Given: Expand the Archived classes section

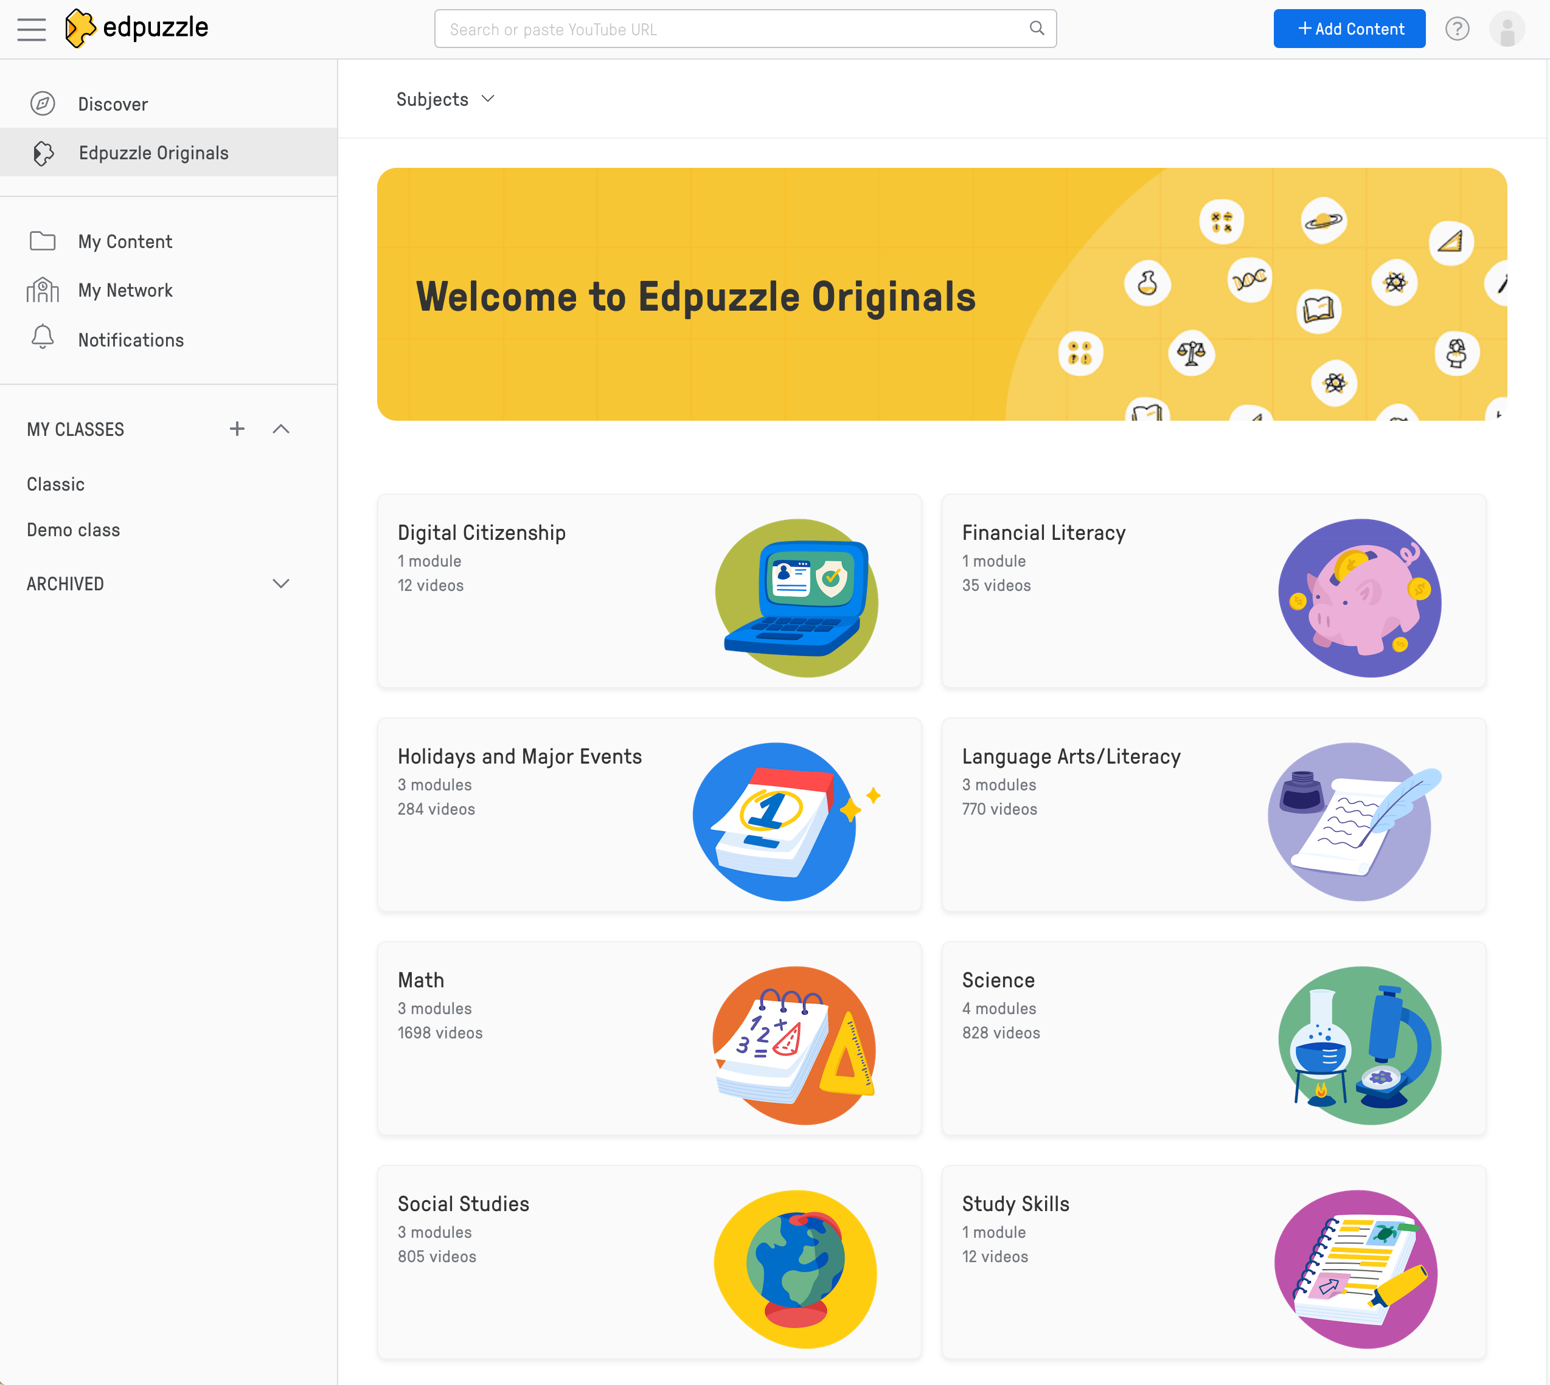Looking at the screenshot, I should click(281, 584).
